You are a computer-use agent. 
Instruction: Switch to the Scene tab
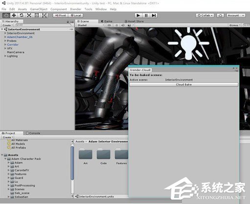pyautogui.click(x=87, y=22)
